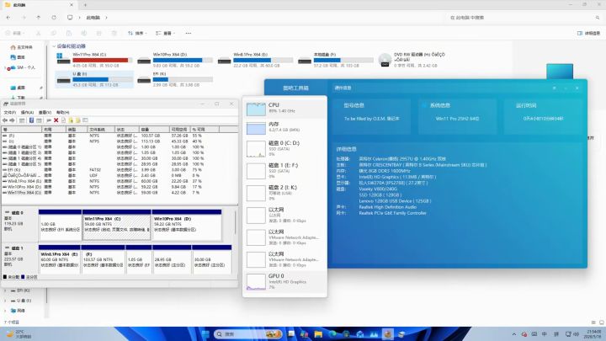
Task: Click the back arrow in Disk Management toolbar
Action: [5, 120]
